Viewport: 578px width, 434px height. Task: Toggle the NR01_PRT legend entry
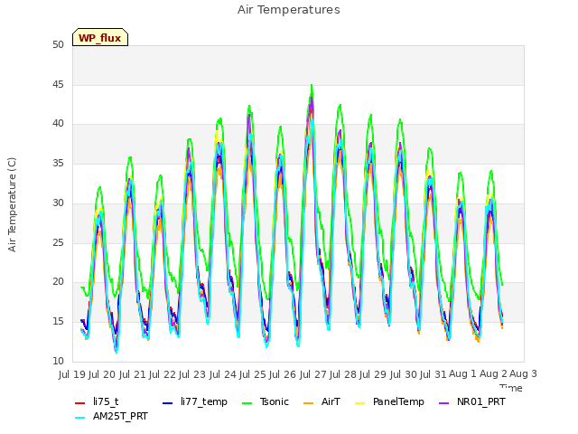click(472, 401)
